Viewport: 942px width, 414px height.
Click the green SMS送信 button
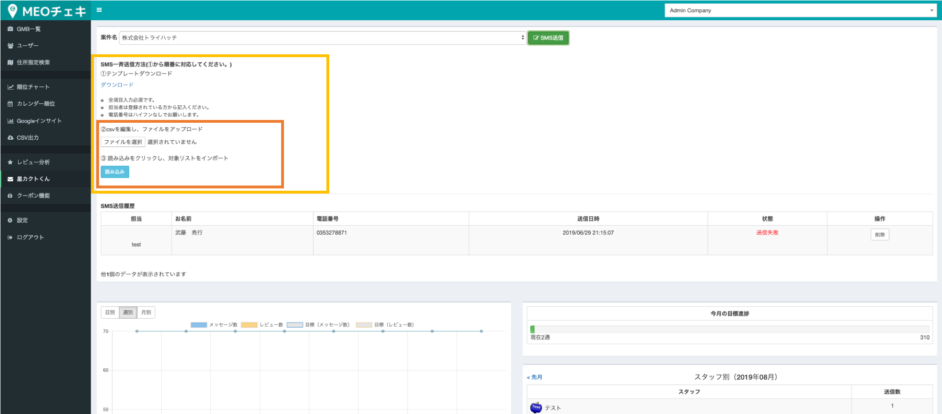[x=548, y=38]
